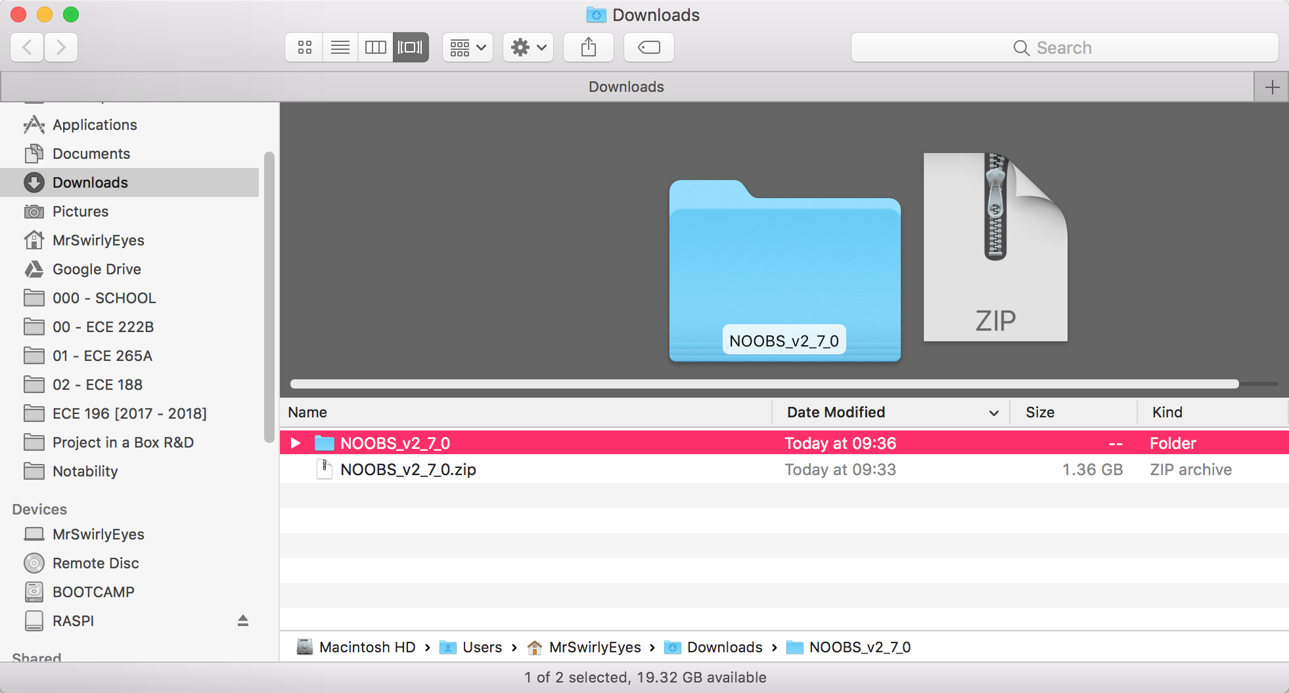Click Users in the path bar
The height and width of the screenshot is (693, 1289).
482,647
